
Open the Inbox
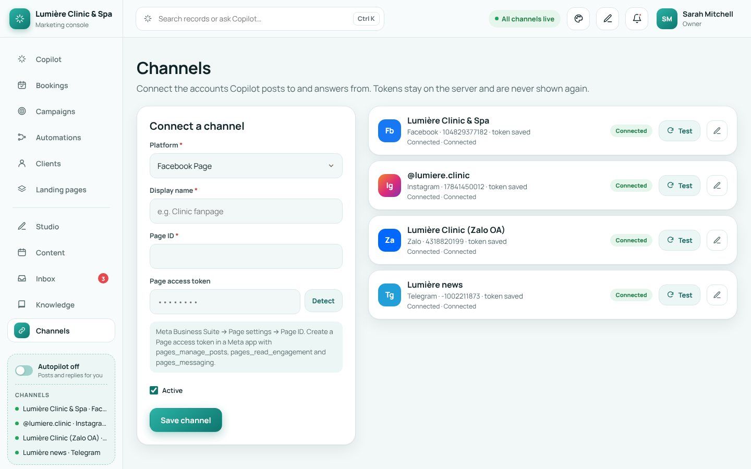62,279
